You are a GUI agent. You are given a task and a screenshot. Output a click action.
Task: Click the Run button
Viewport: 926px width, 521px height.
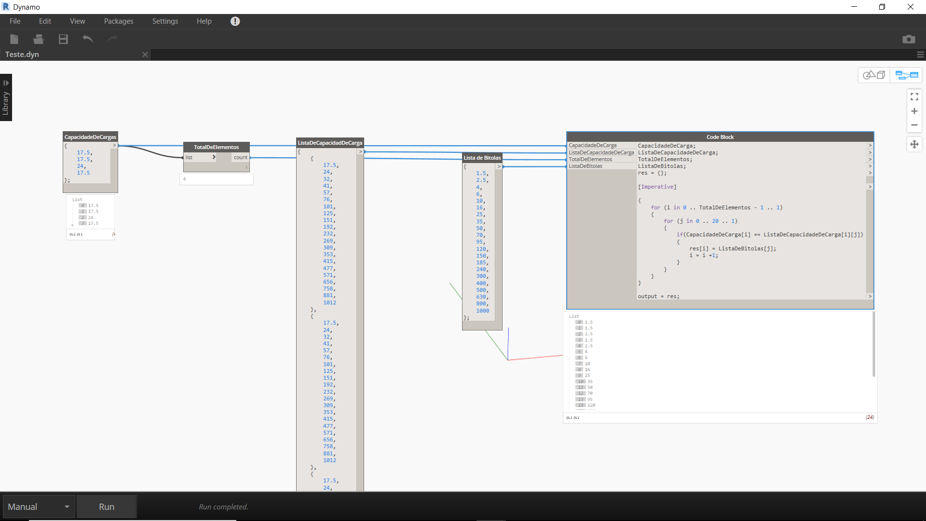[107, 507]
